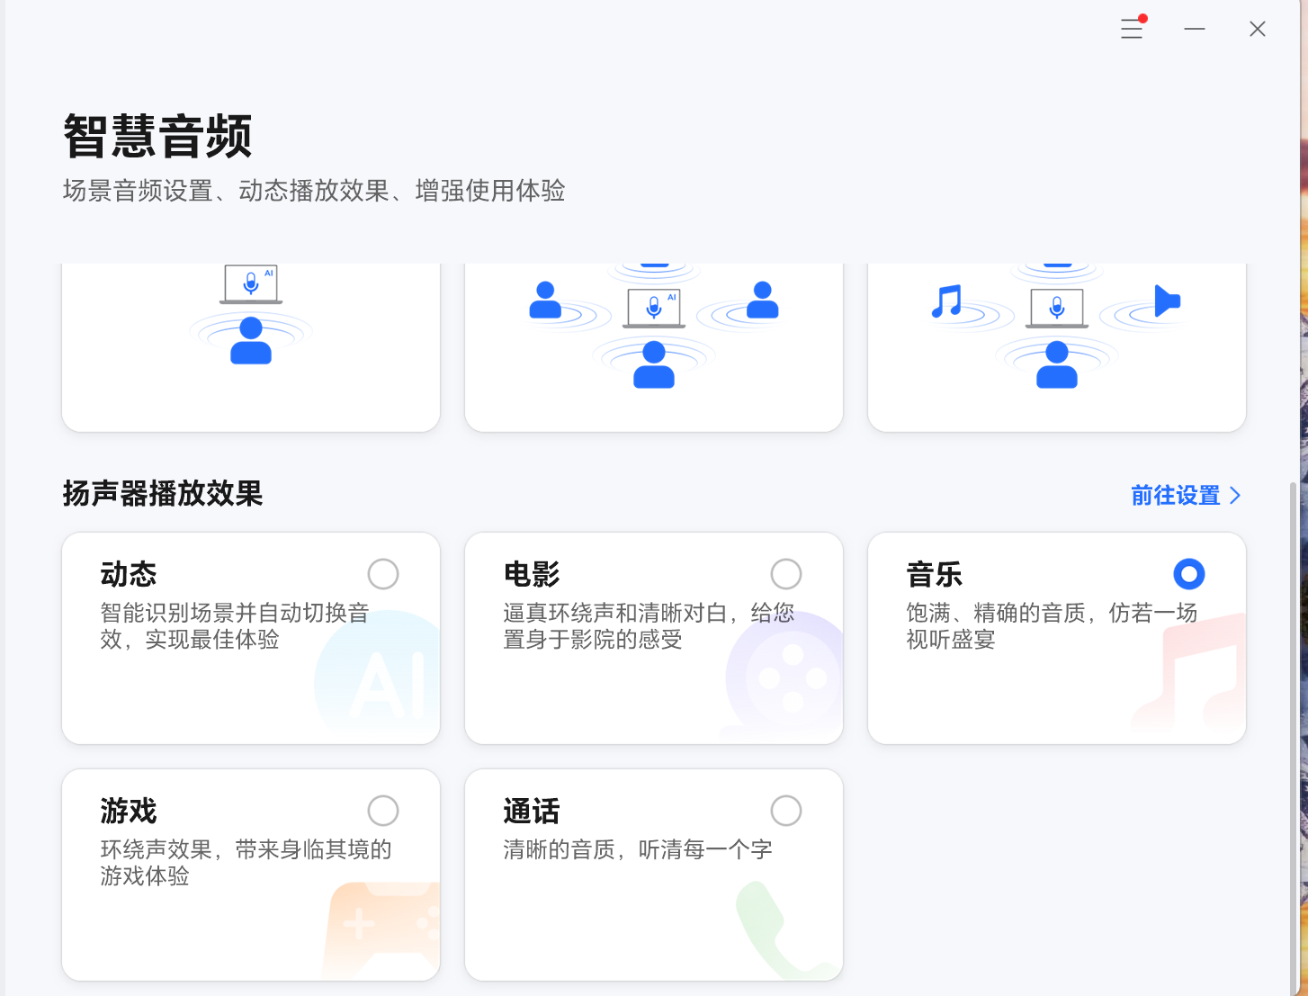Choose the single-person microphone scene card
Screen dimensions: 1308x996
(x=251, y=347)
